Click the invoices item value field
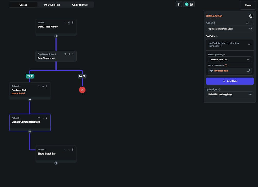The height and width of the screenshot is (187, 258). tap(230, 71)
